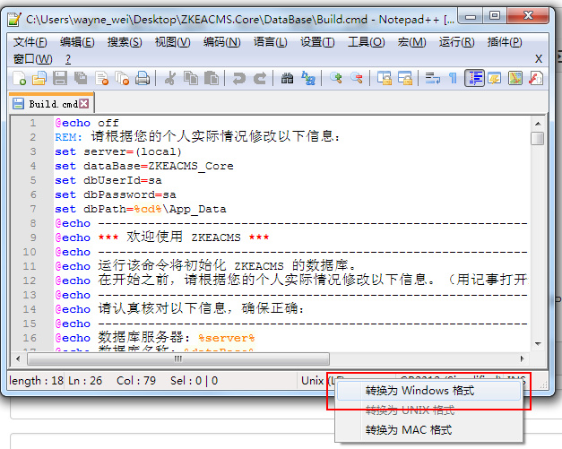Open the 文件(F) menu
Viewport: 562px width, 449px height.
click(30, 42)
